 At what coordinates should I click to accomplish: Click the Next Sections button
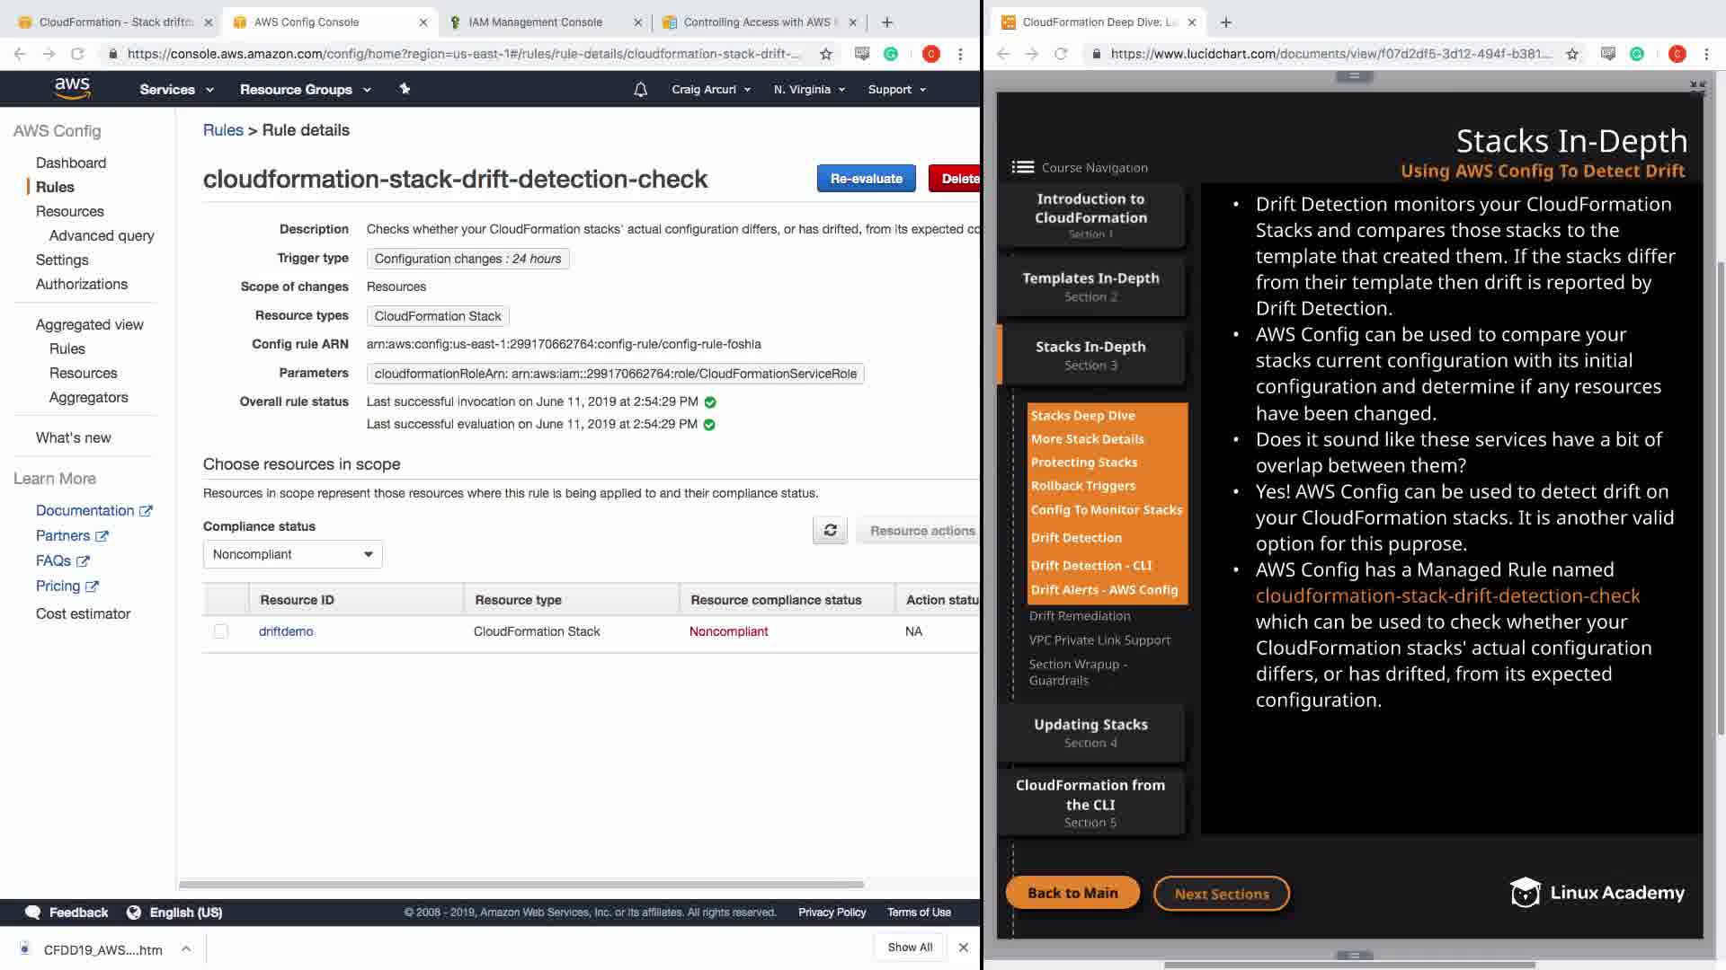1221,894
